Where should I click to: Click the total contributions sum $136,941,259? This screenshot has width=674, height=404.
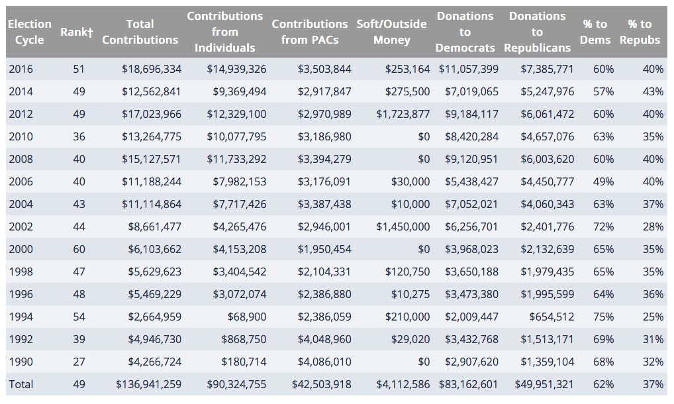point(148,384)
